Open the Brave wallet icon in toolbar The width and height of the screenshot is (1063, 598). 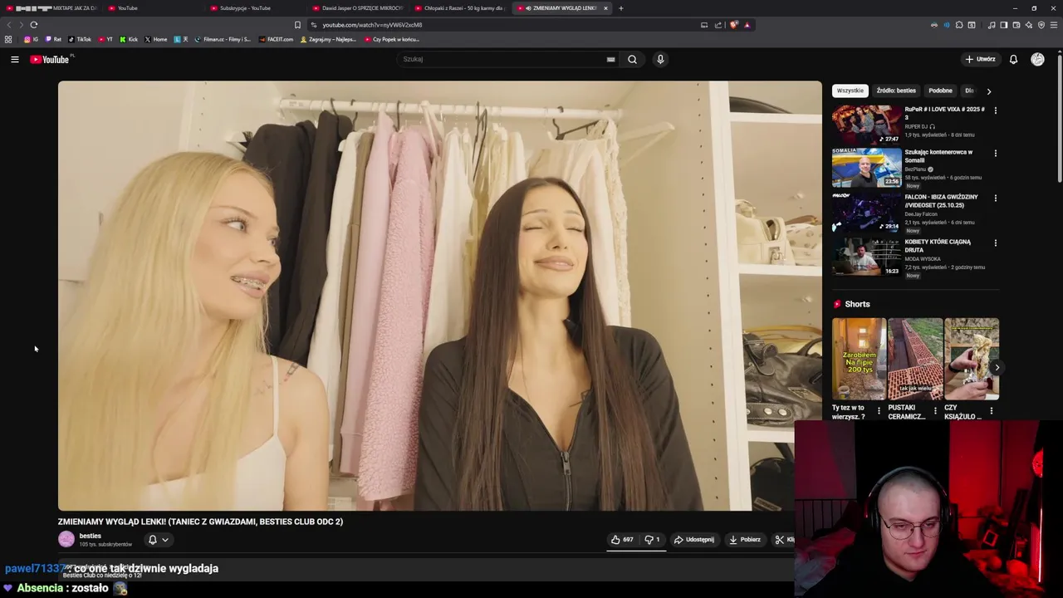[x=1016, y=25]
